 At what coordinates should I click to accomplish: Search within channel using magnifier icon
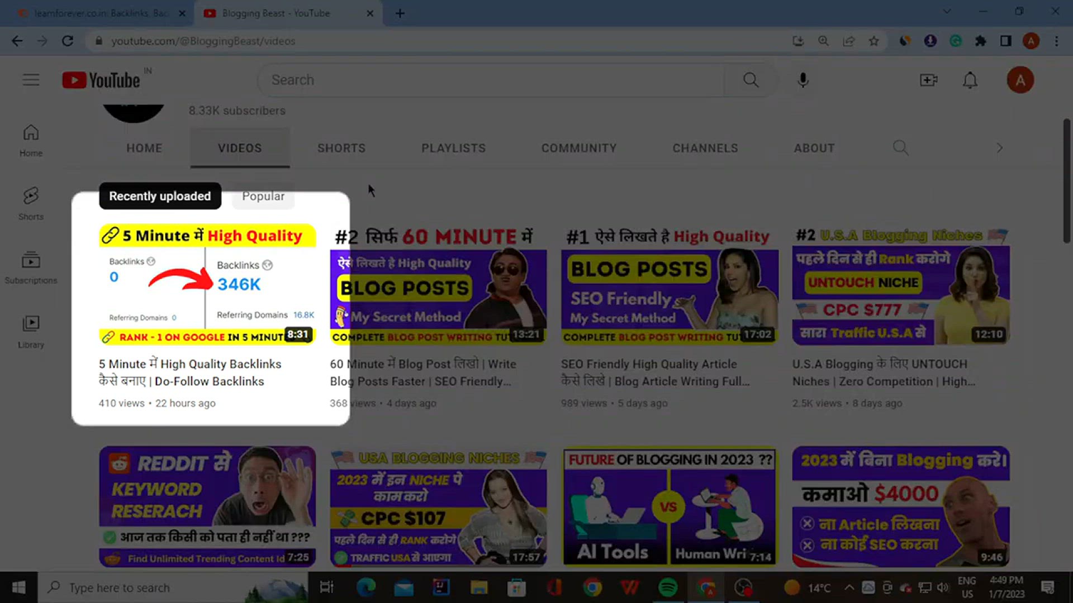[x=900, y=148]
